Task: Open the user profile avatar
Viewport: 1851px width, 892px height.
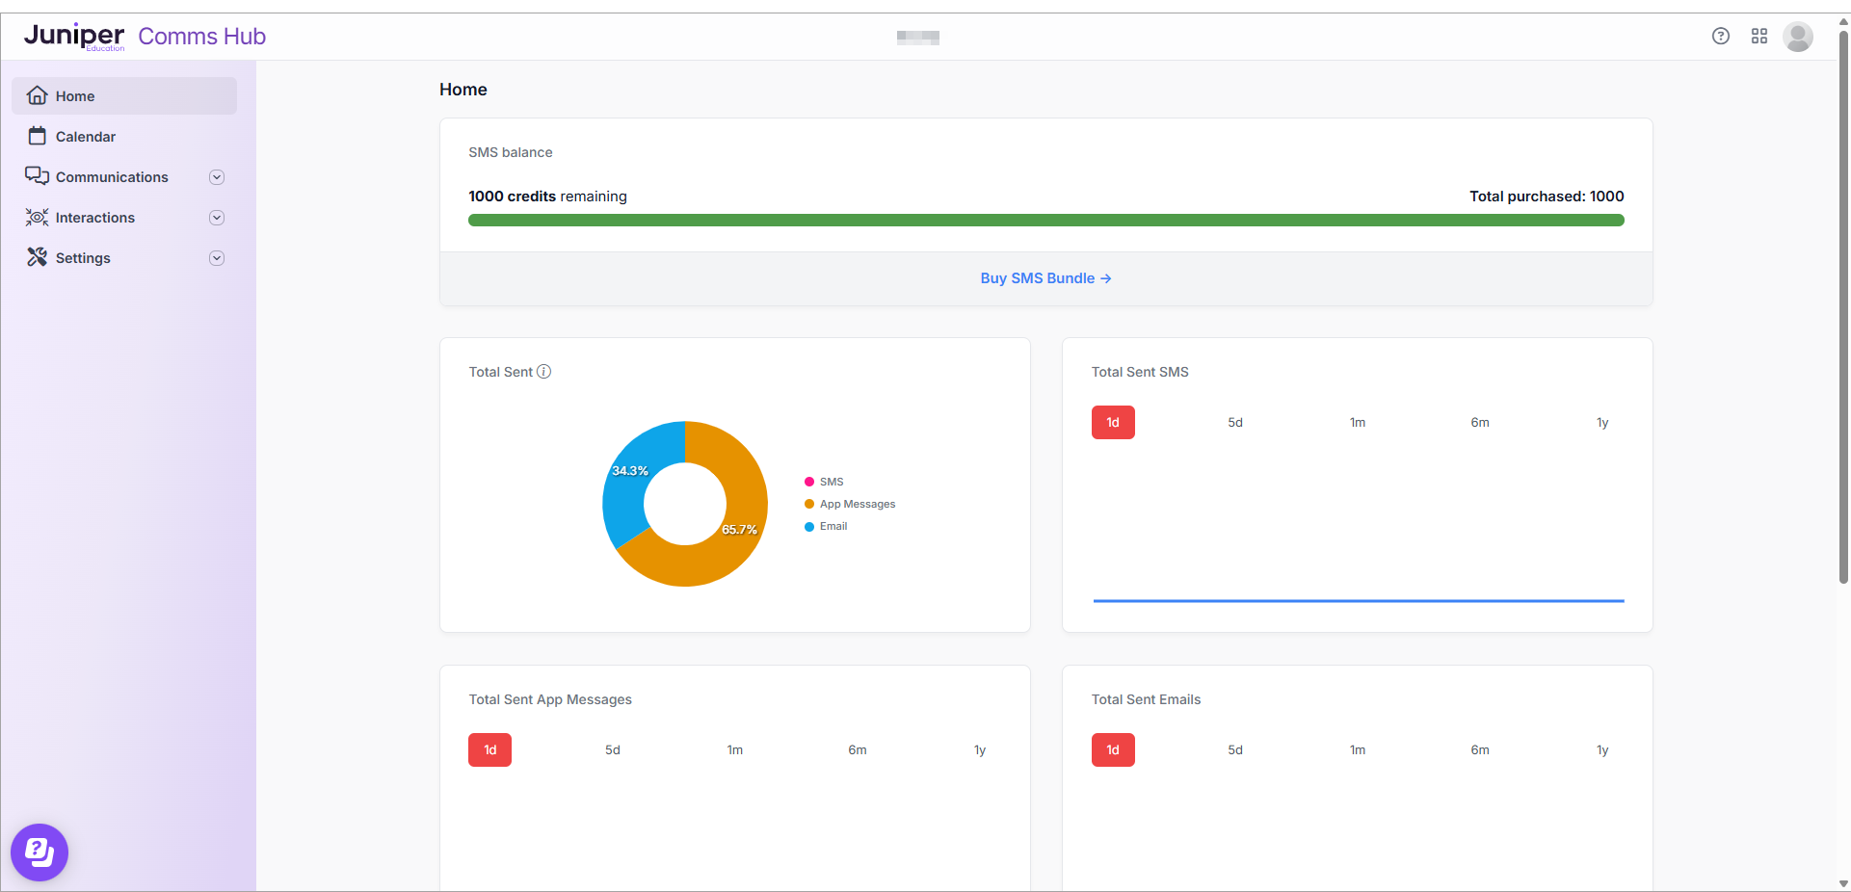Action: point(1799,36)
